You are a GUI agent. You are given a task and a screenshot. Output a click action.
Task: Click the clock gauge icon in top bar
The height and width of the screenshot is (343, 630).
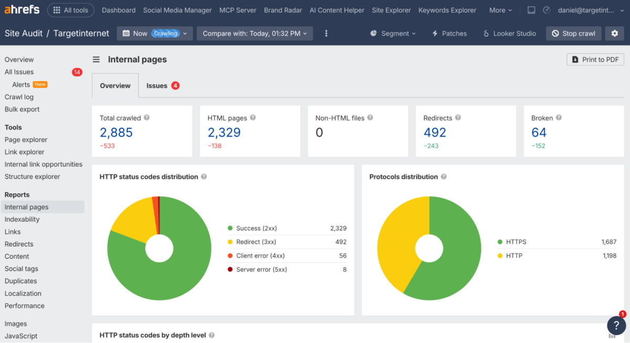[547, 10]
